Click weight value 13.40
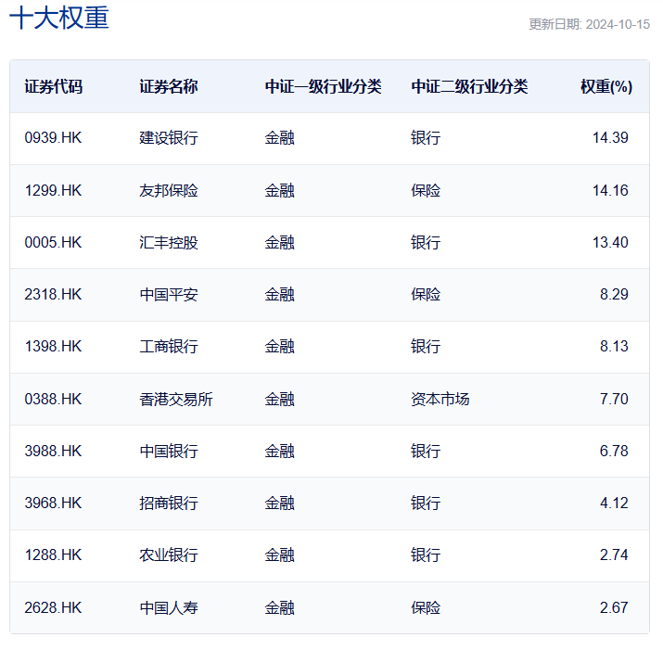The height and width of the screenshot is (650, 663). coord(610,242)
